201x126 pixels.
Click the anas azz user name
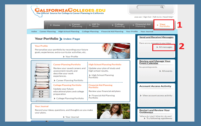[138, 17]
